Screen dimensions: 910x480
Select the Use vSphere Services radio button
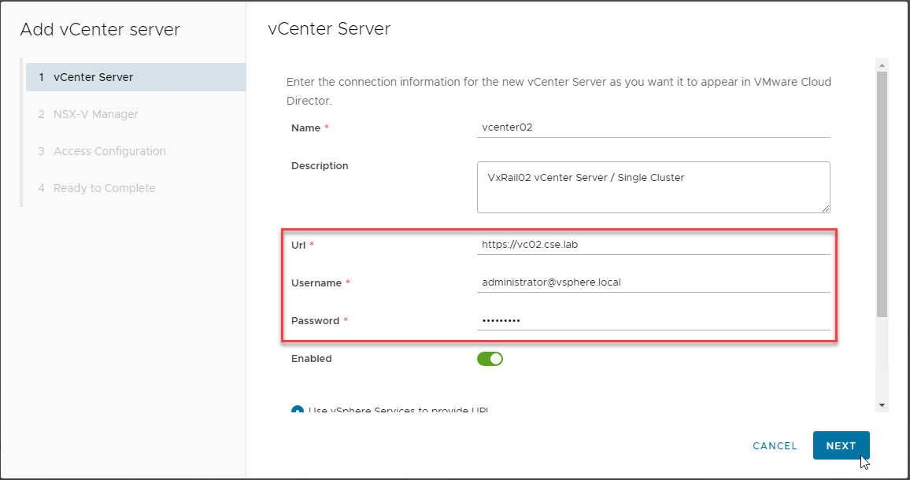(x=298, y=409)
